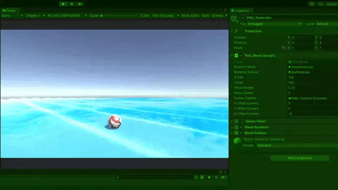Click the Wave Height value 0.25
This screenshot has height=190, width=338.
point(313,88)
